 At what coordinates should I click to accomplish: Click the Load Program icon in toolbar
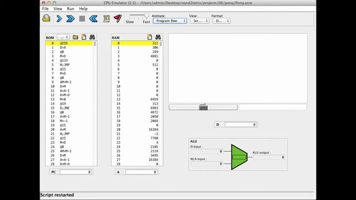(46, 18)
